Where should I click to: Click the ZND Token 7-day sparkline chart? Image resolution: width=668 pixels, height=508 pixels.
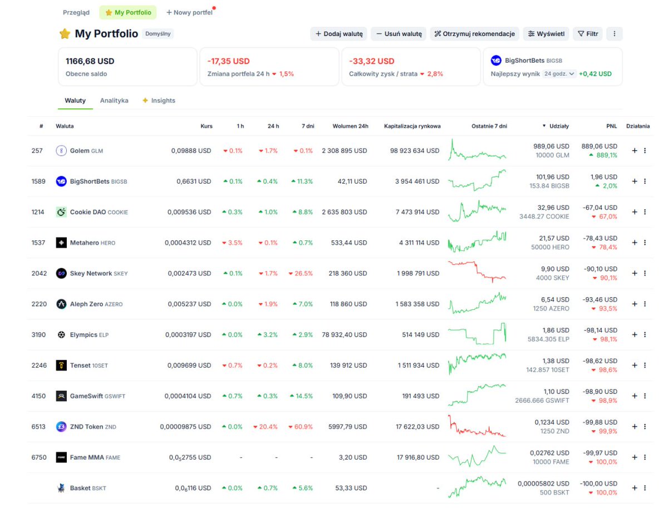[478, 426]
